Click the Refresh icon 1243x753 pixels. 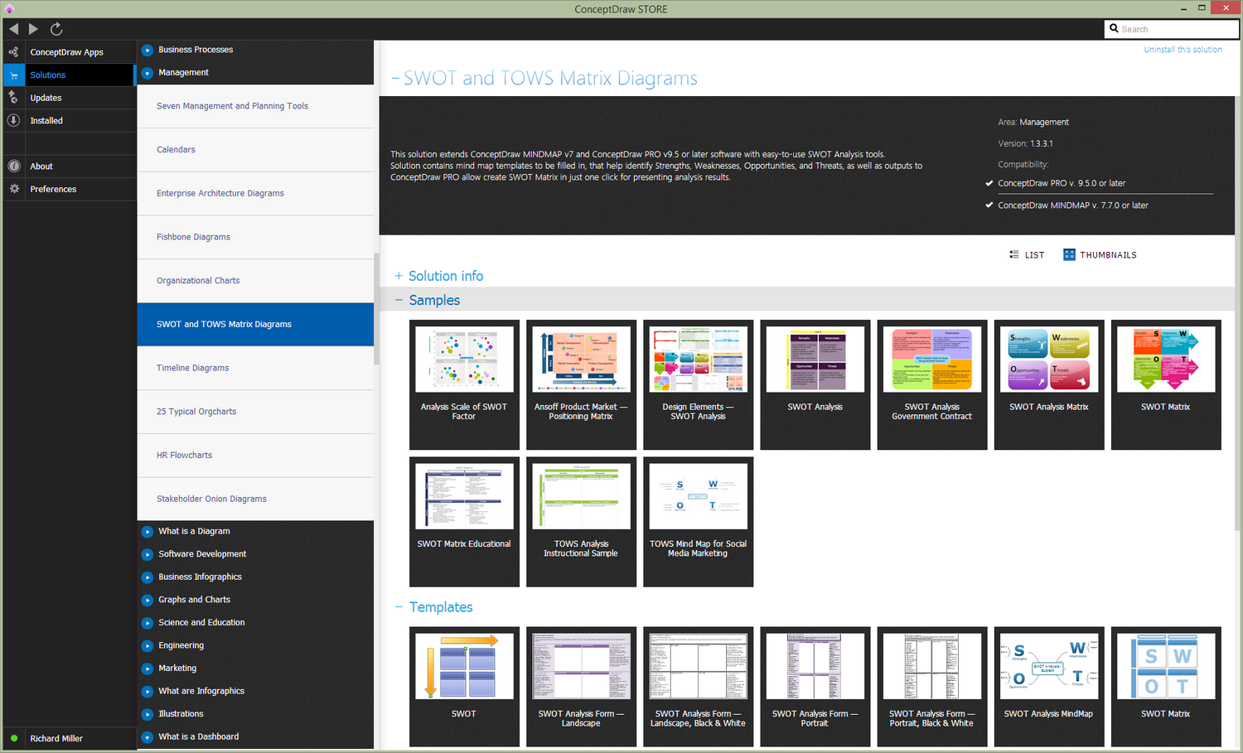tap(56, 29)
